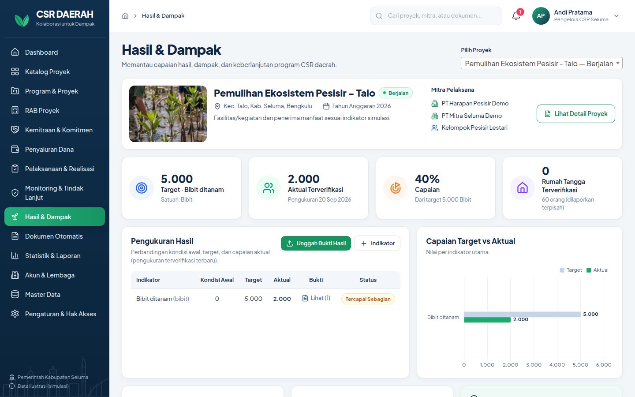
Task: Click the green Aktual bar in chart
Action: (487, 319)
